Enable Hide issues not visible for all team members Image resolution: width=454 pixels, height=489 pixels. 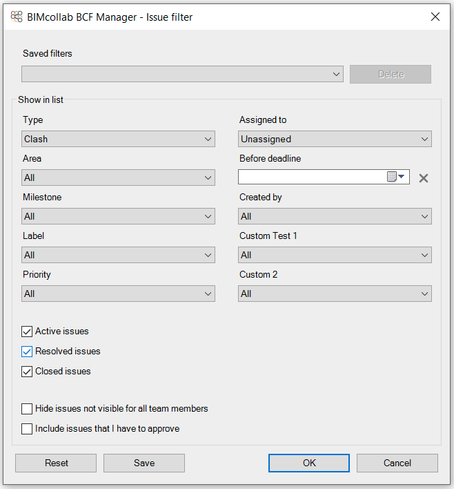27,409
